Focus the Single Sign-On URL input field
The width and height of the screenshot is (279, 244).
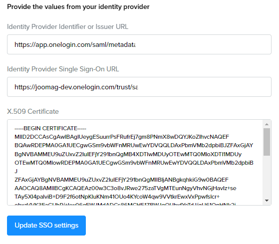[x=139, y=87]
